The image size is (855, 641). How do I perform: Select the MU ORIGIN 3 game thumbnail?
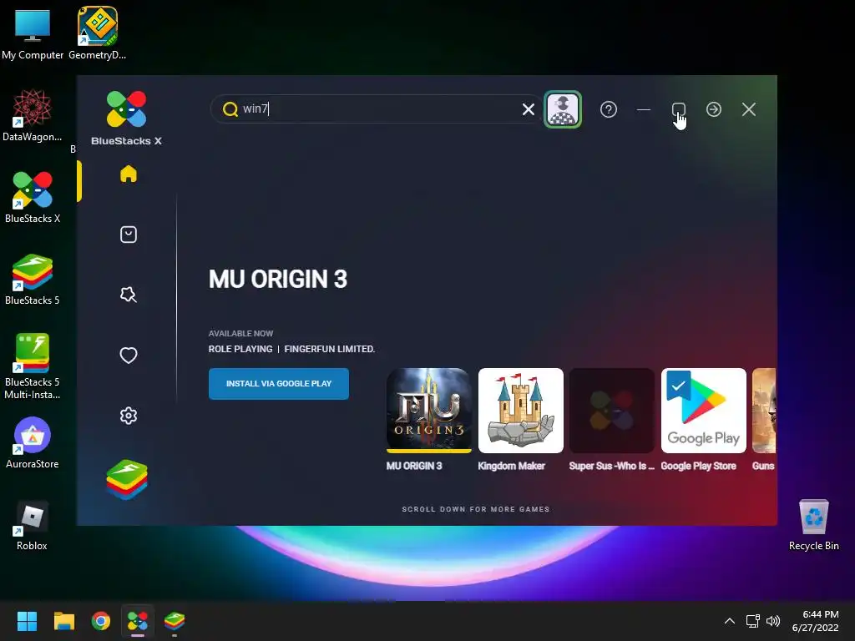pyautogui.click(x=428, y=411)
